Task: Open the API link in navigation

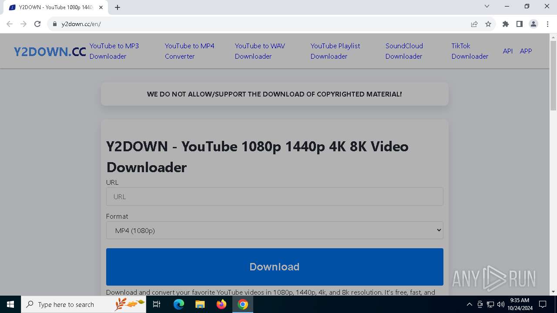Action: (x=507, y=51)
